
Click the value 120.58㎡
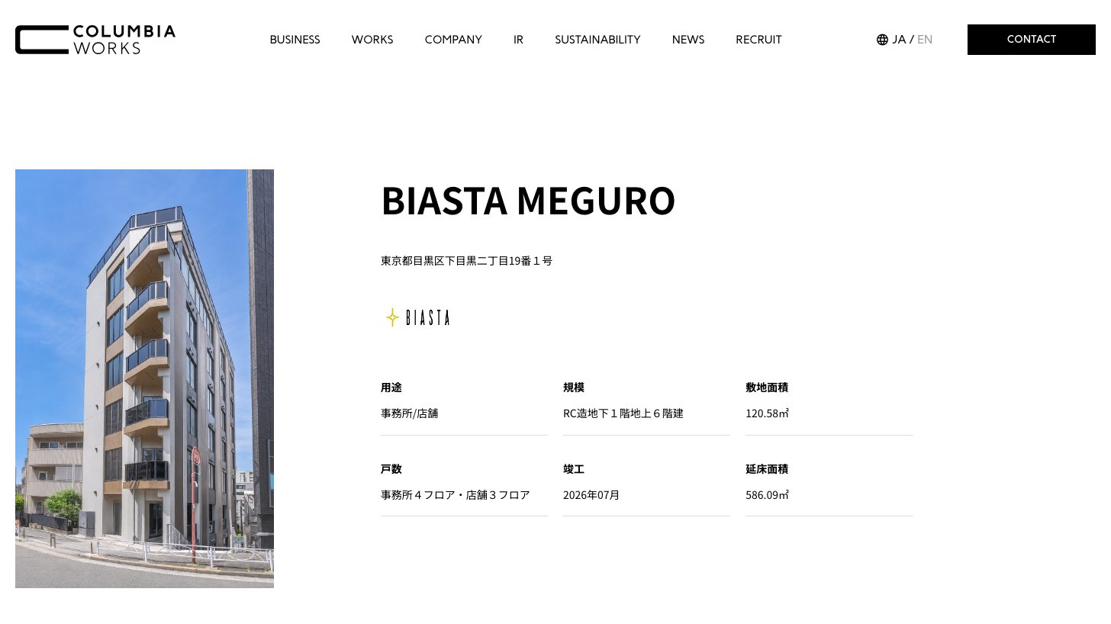767,413
